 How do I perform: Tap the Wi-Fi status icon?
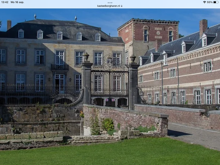[205, 2]
